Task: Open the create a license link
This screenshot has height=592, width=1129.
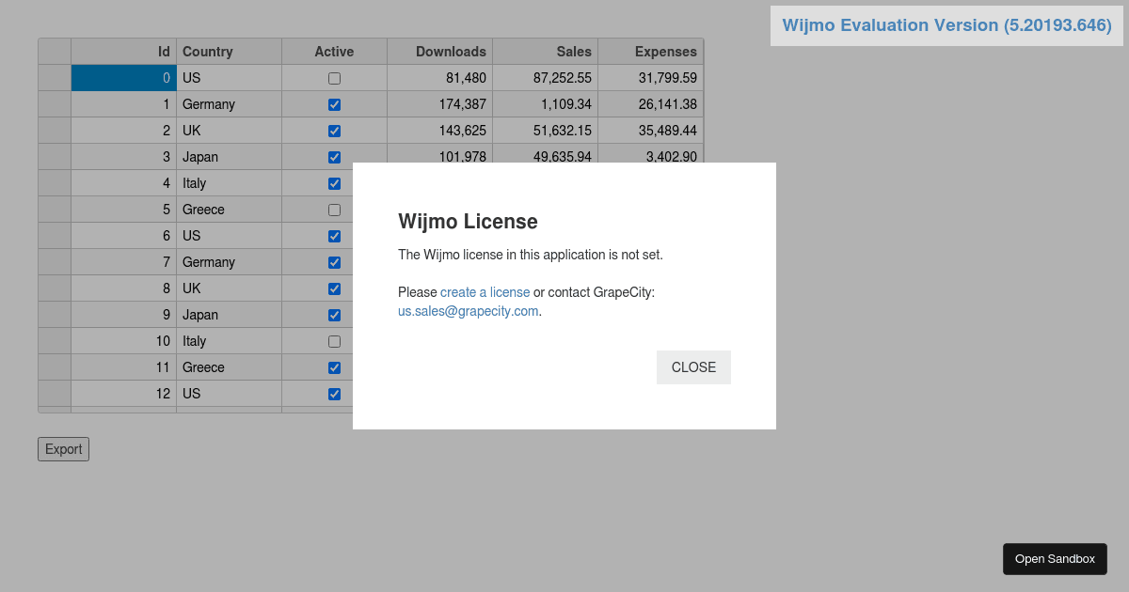Action: (485, 292)
